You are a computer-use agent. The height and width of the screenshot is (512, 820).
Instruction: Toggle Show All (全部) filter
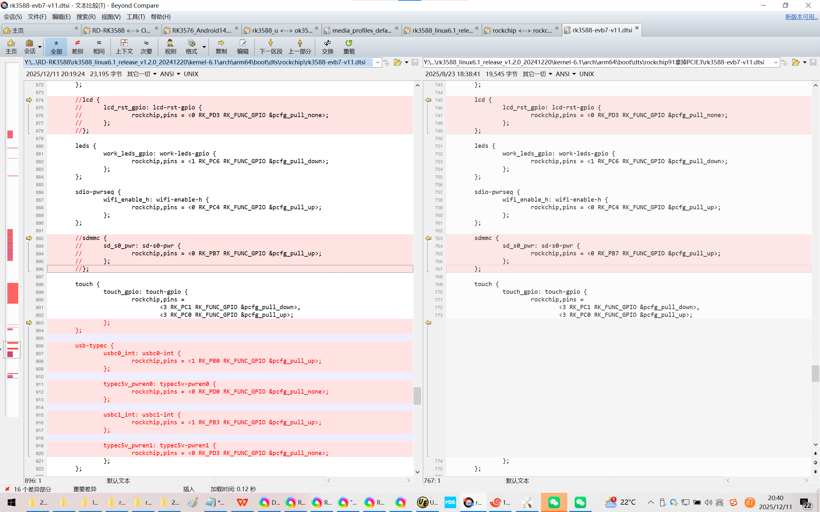click(56, 46)
